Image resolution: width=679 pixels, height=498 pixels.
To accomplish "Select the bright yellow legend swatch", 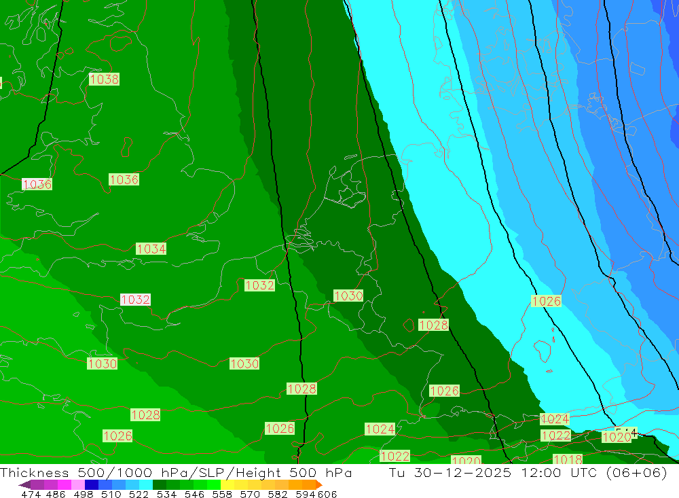I will tap(227, 484).
